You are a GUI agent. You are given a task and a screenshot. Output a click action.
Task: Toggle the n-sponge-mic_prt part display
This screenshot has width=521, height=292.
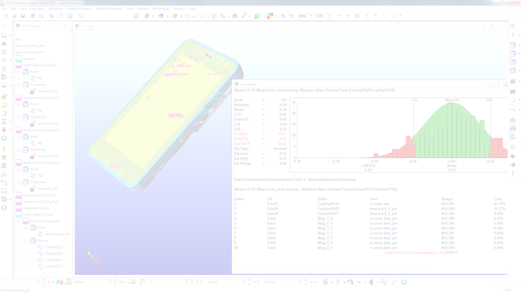(18, 208)
